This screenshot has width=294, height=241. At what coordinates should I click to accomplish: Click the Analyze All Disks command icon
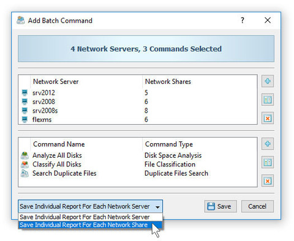[24, 155]
